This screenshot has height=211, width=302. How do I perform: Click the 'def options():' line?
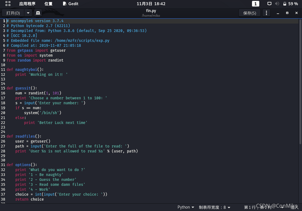coord(22,165)
